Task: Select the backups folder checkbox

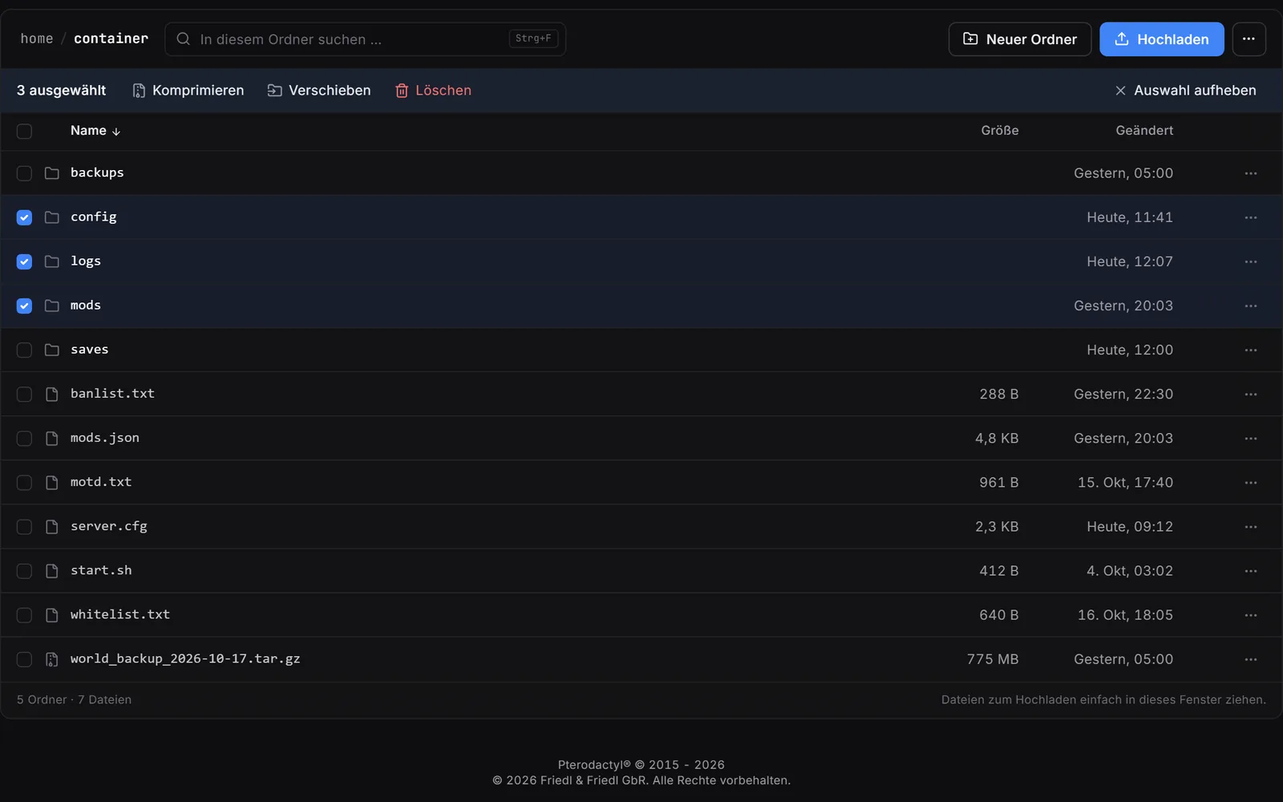Action: [x=24, y=173]
